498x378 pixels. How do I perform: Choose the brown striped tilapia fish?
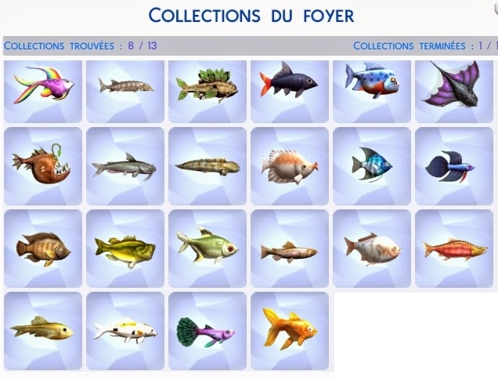(43, 249)
